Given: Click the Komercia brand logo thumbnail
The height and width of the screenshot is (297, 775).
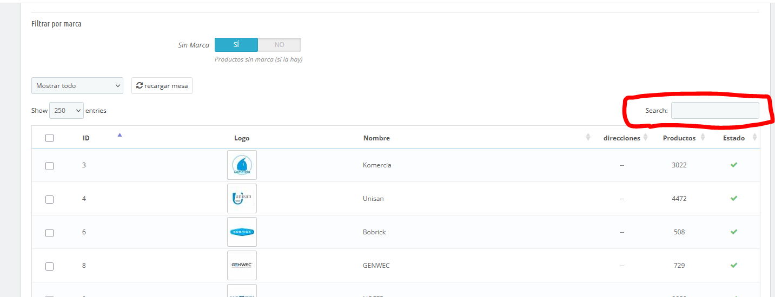Looking at the screenshot, I should point(242,165).
